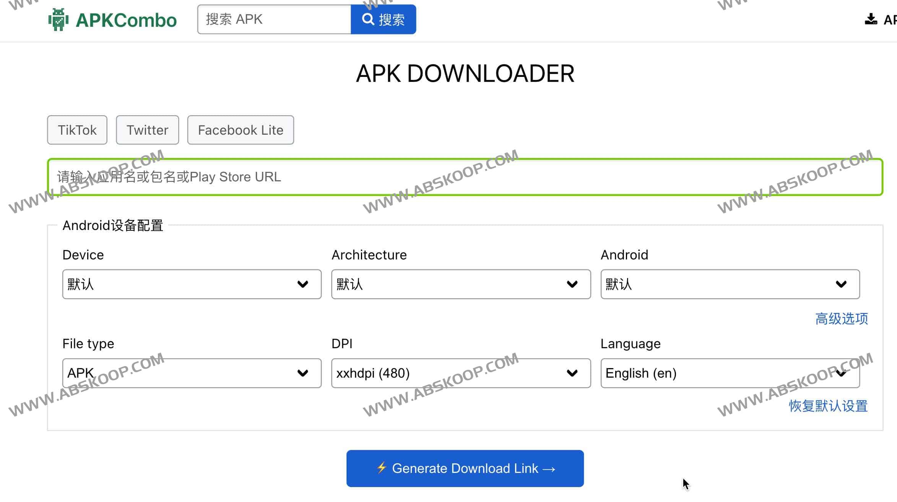Click the download icon in the top-right corner
897x502 pixels.
tap(871, 18)
